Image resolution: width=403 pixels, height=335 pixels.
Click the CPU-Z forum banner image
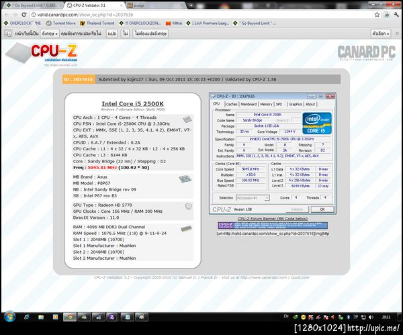tap(273, 226)
